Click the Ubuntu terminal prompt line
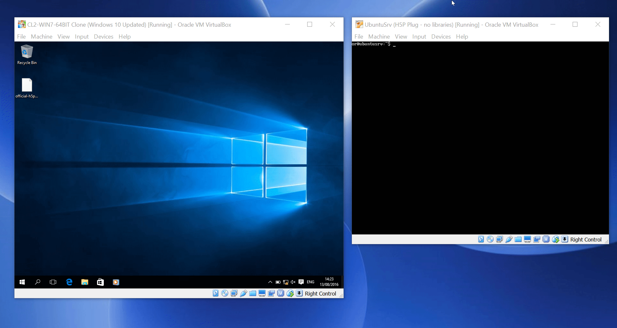617x328 pixels. pos(374,44)
